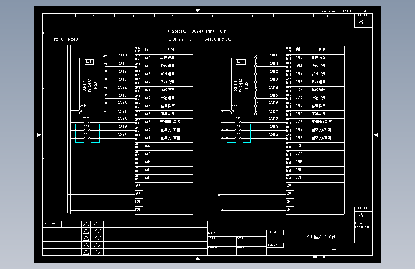Select wire label X3A2
415x269 pixels.
point(123,71)
